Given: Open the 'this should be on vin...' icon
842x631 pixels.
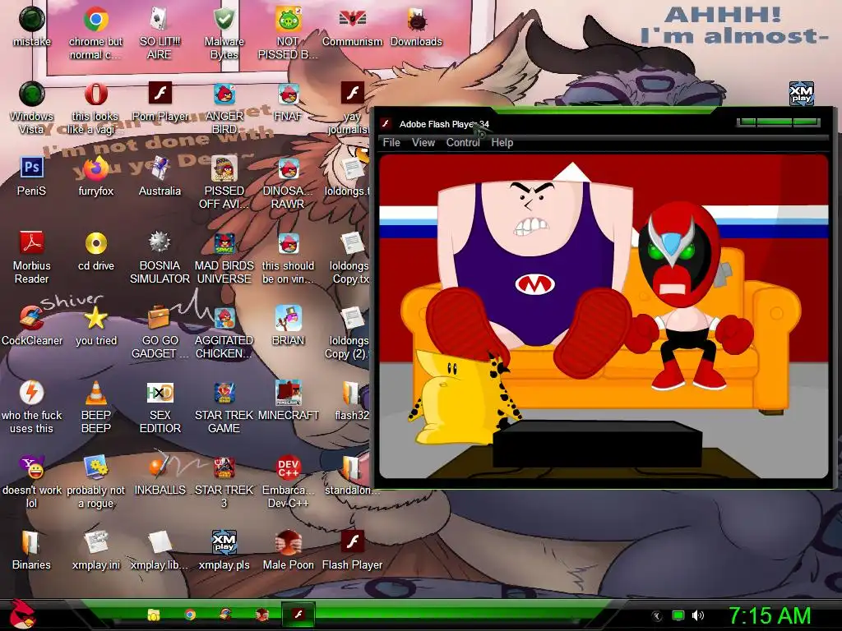Looking at the screenshot, I should click(x=288, y=257).
